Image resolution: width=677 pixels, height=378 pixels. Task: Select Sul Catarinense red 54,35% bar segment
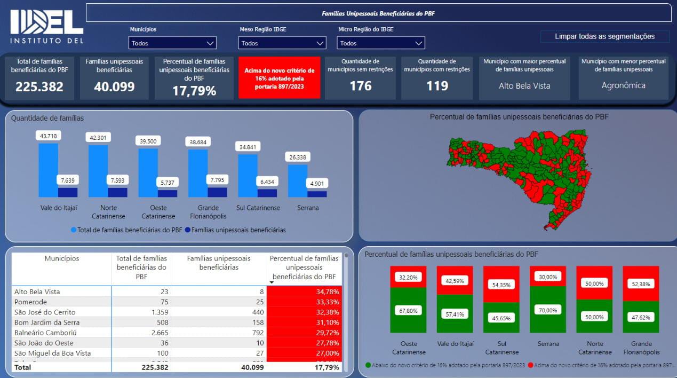click(501, 285)
